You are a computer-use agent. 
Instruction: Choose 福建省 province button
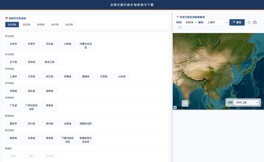(x=86, y=77)
